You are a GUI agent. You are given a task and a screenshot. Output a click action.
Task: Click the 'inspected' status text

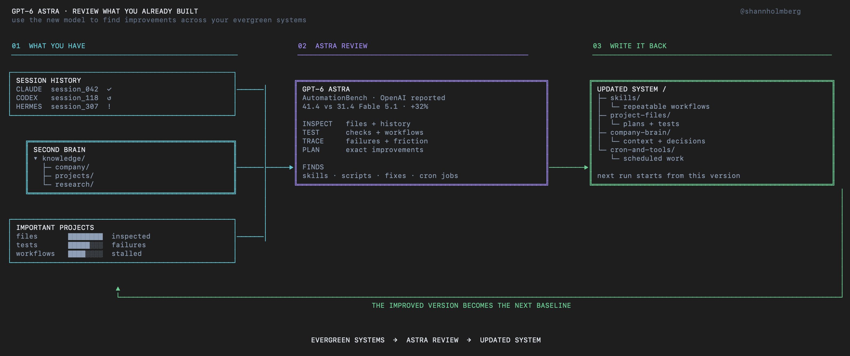click(131, 236)
